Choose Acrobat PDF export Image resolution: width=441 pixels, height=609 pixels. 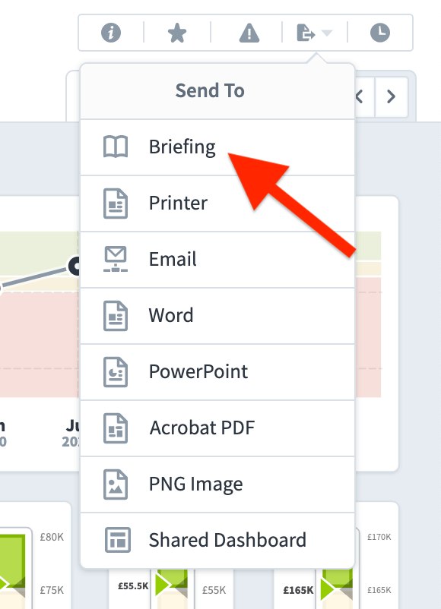click(217, 428)
